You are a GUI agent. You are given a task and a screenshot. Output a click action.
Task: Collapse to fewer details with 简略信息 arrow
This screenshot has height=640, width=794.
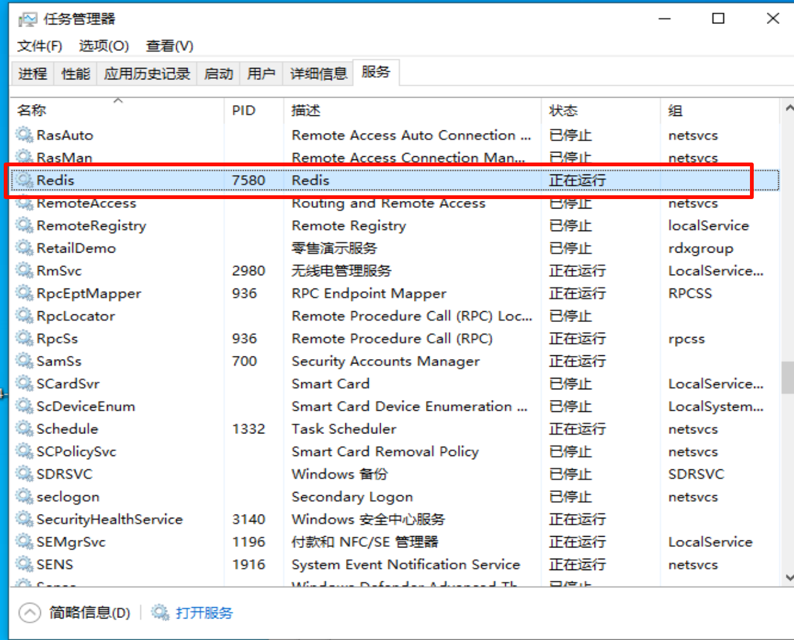[30, 612]
